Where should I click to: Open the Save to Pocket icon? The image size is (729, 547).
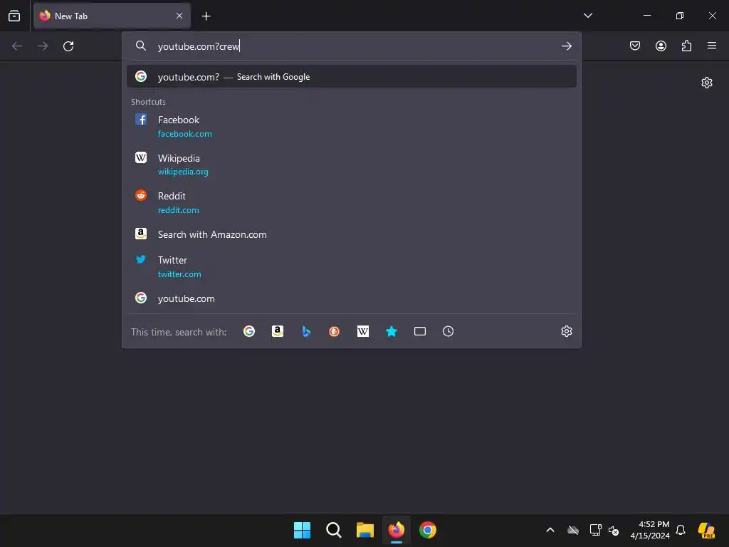click(634, 46)
